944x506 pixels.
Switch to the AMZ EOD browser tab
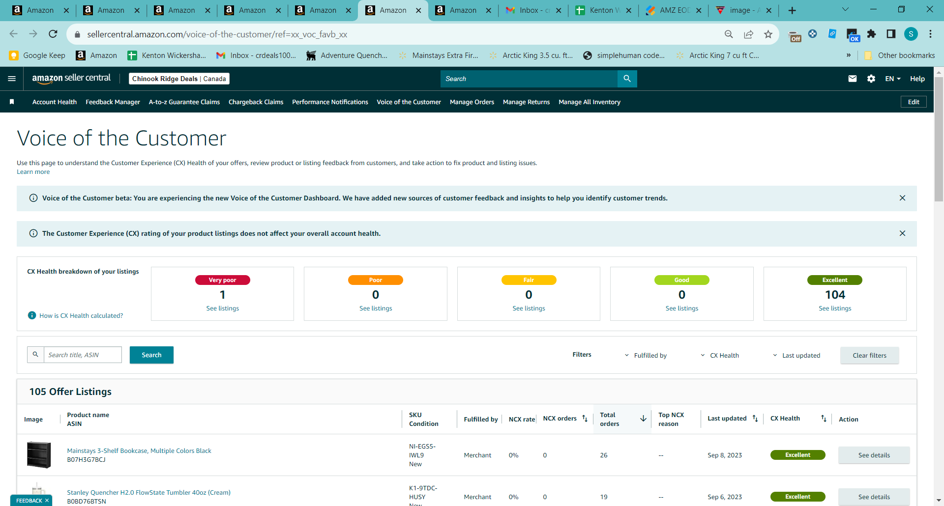(674, 10)
